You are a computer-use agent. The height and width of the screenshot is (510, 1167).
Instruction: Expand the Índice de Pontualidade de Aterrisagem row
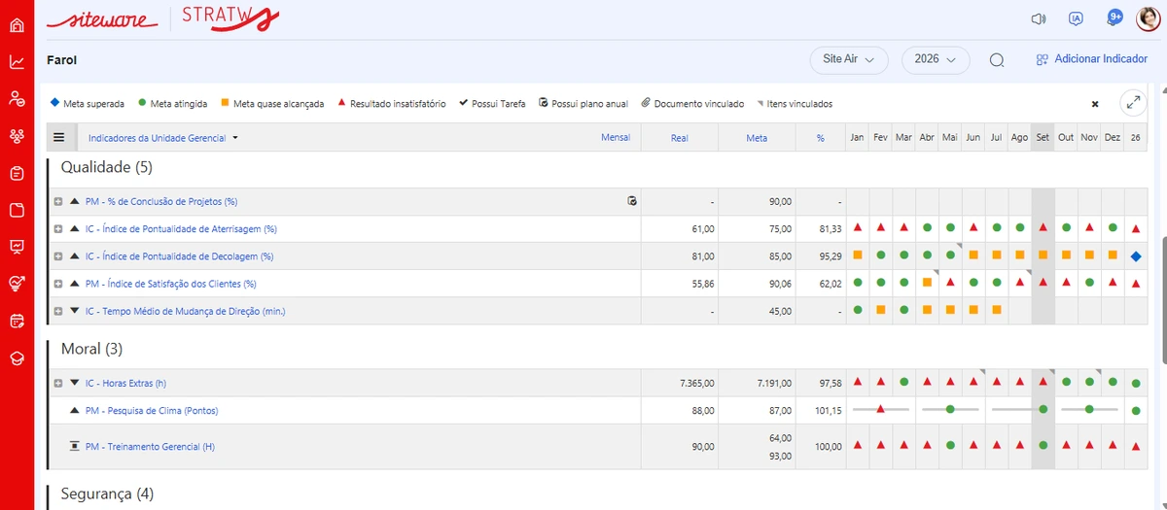58,229
